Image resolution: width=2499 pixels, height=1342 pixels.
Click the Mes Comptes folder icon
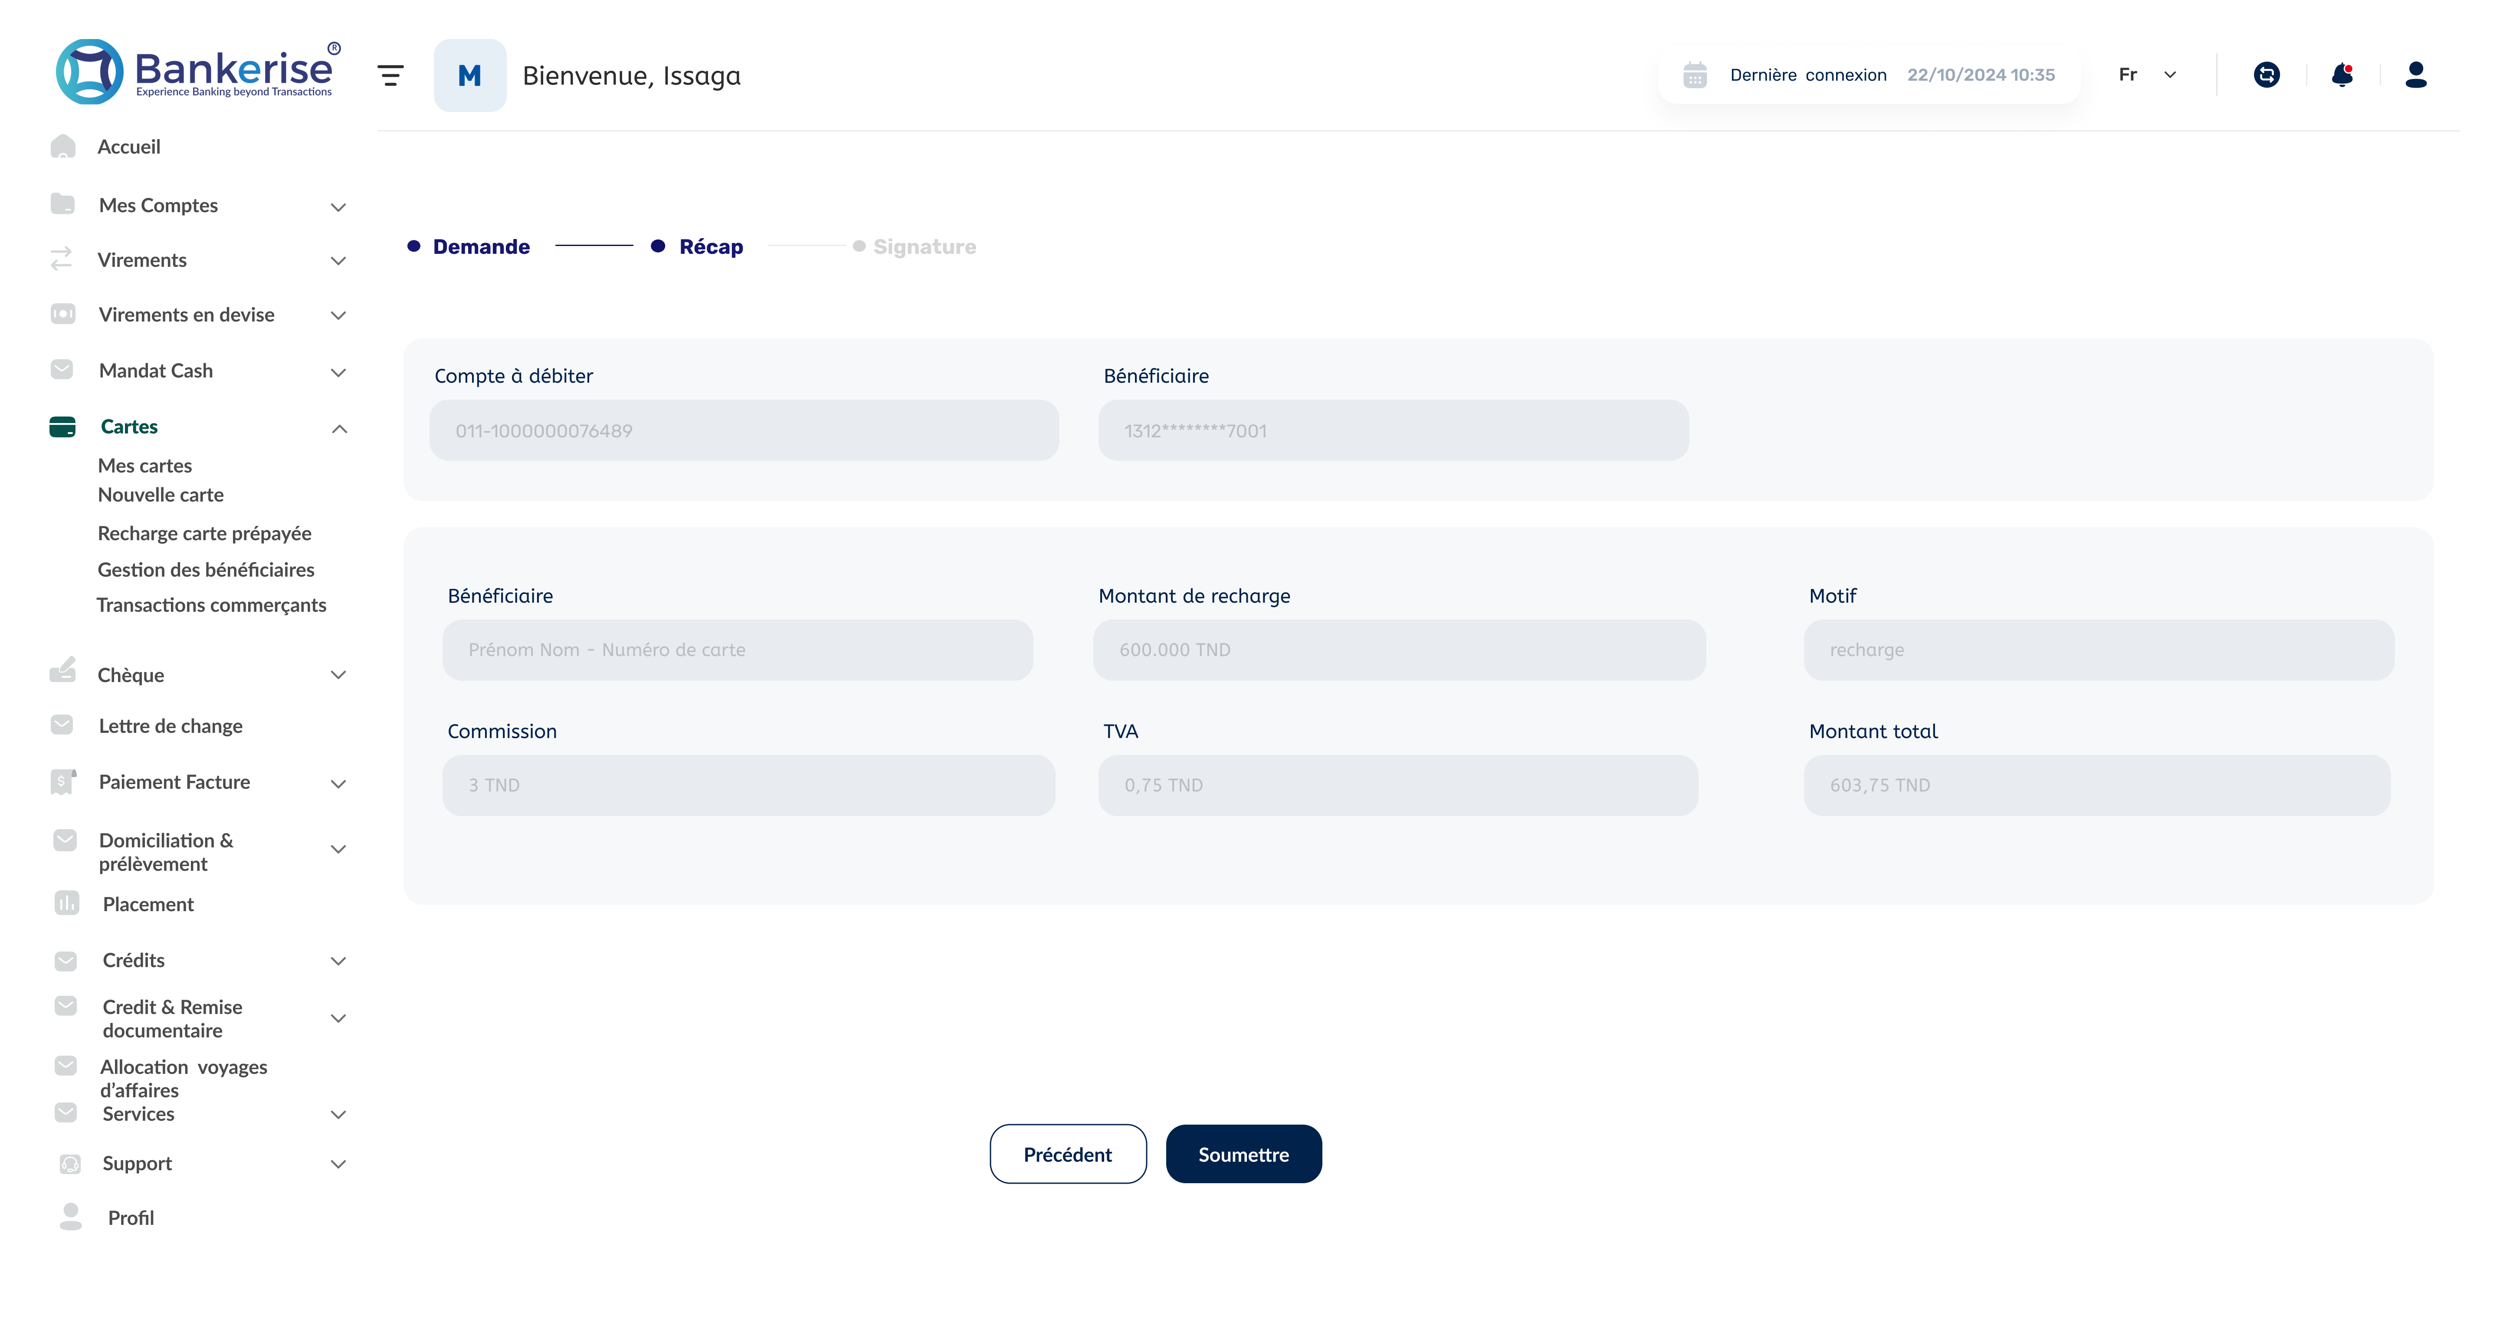point(62,204)
